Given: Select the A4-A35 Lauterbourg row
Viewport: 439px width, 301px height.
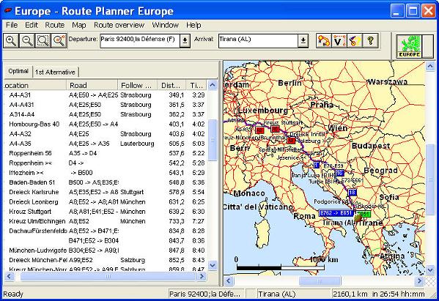Looking at the screenshot, I should 105,144.
